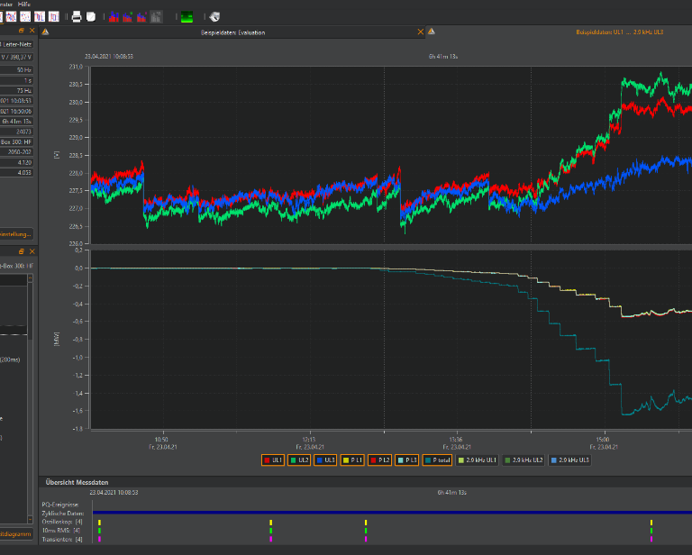The height and width of the screenshot is (555, 692).
Task: Toggle the P L3 trace in legend
Action: pos(406,460)
